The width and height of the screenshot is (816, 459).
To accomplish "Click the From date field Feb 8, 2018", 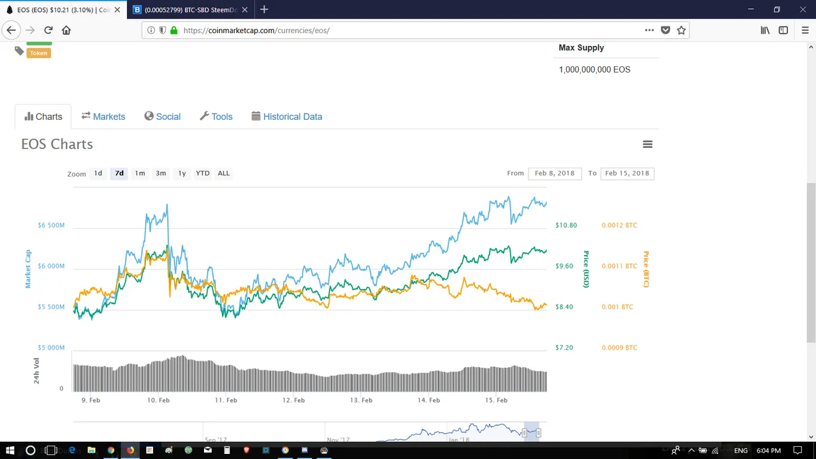I will click(555, 173).
